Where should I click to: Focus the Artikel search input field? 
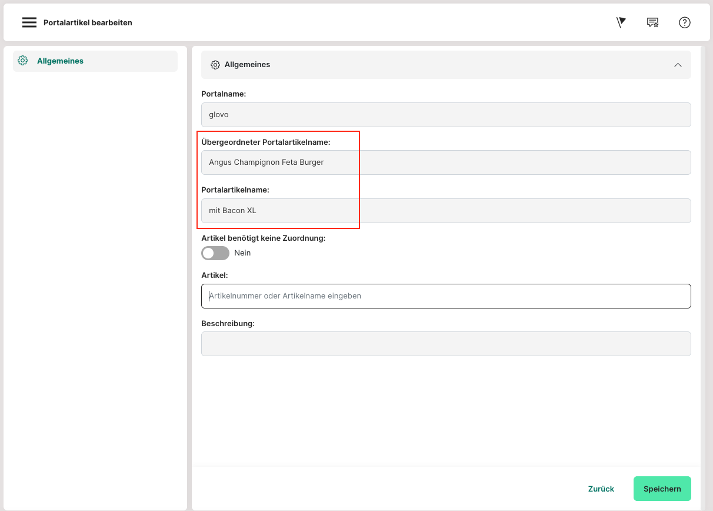tap(446, 296)
